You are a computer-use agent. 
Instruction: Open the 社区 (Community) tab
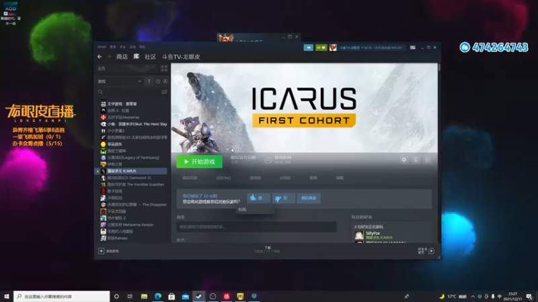point(150,57)
